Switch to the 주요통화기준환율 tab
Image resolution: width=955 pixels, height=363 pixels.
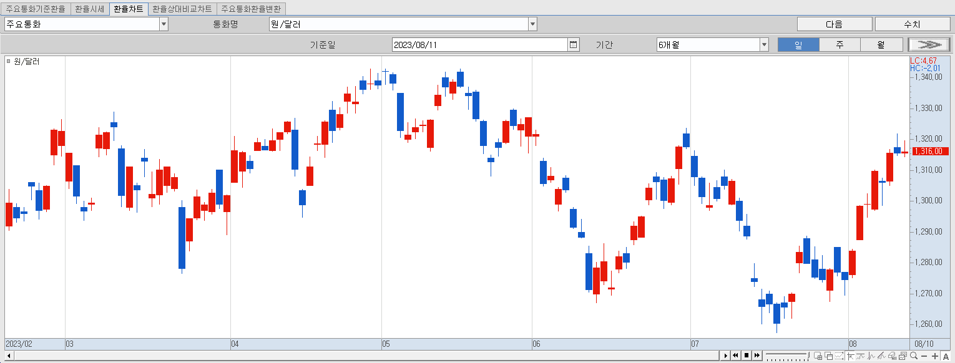tap(35, 9)
